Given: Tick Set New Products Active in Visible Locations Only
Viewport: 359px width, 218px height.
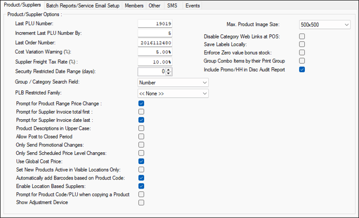Looking at the screenshot, I should [x=141, y=169].
